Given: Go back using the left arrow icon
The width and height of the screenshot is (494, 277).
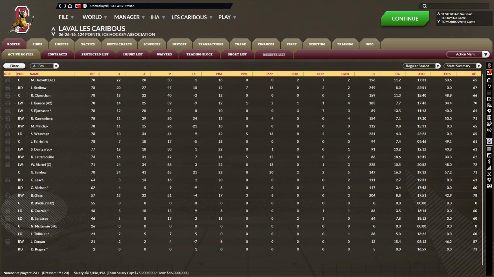Looking at the screenshot, I should point(60,6).
